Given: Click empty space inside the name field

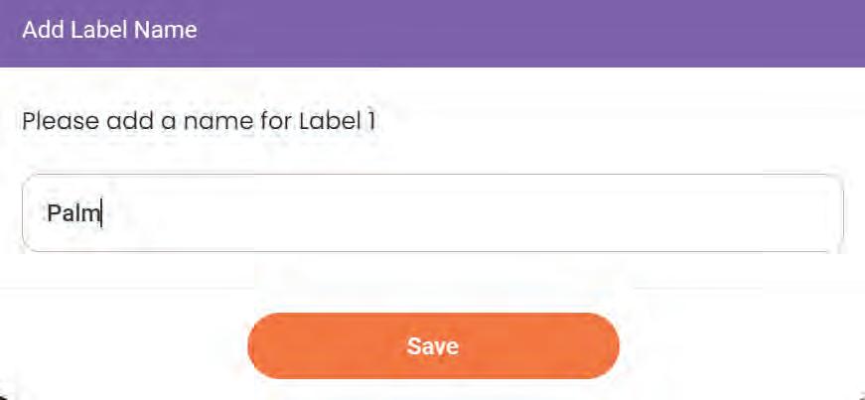Looking at the screenshot, I should click(x=497, y=213).
